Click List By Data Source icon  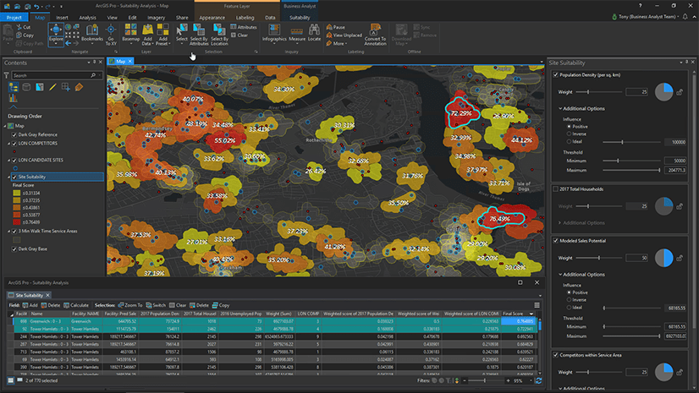(26, 87)
